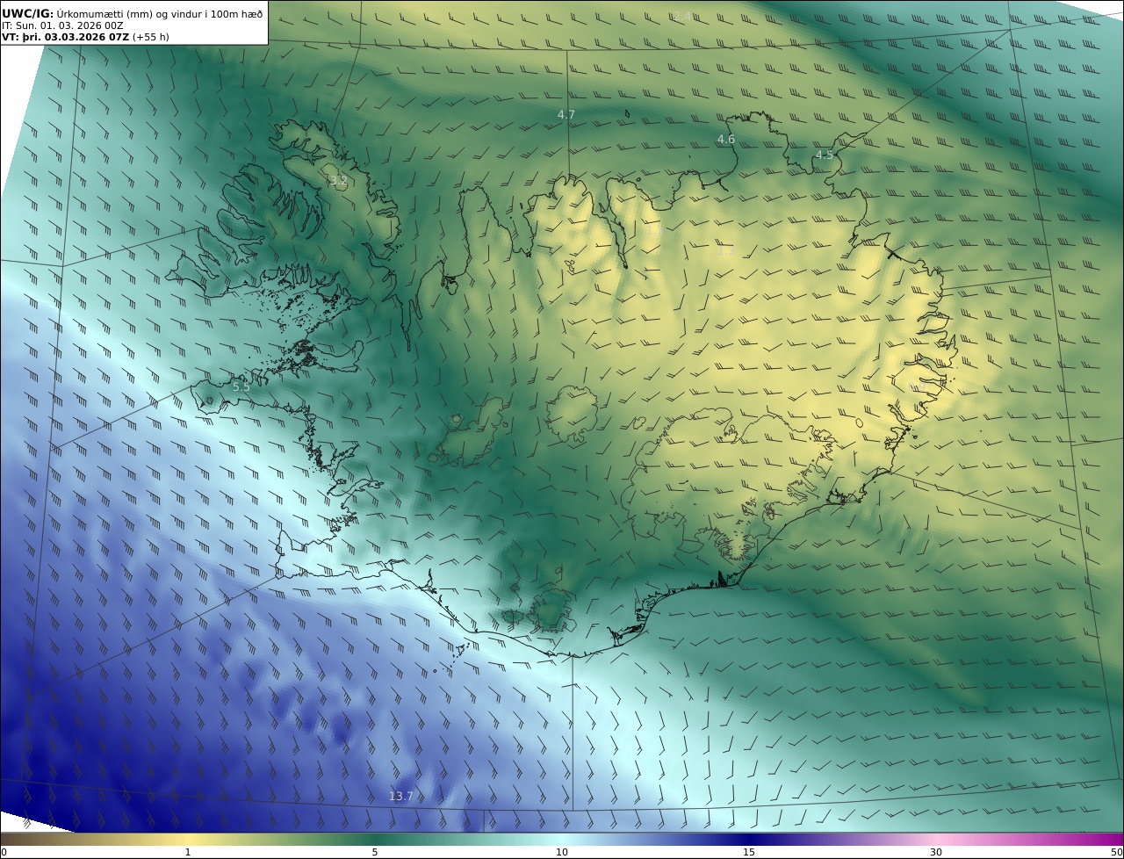Click the colorbar tick label "15"
The height and width of the screenshot is (859, 1124).
tap(749, 852)
